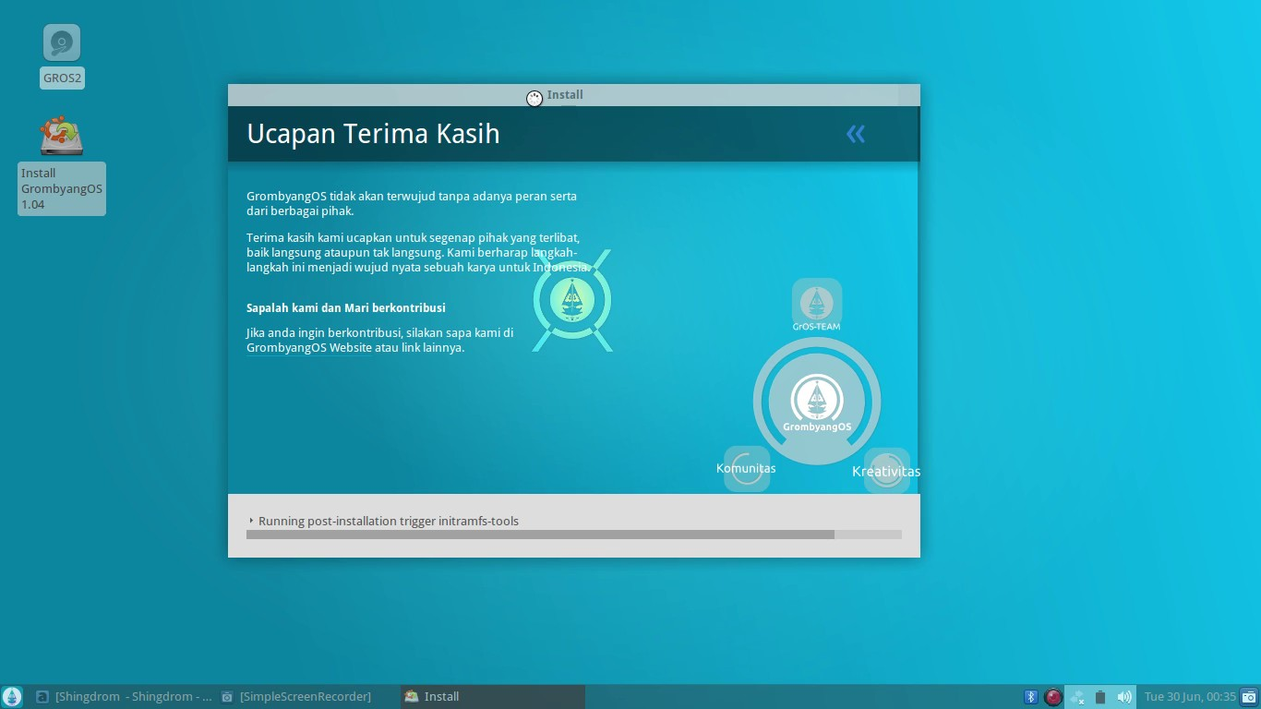
Task: Check the battery tray indicator
Action: 1100,697
